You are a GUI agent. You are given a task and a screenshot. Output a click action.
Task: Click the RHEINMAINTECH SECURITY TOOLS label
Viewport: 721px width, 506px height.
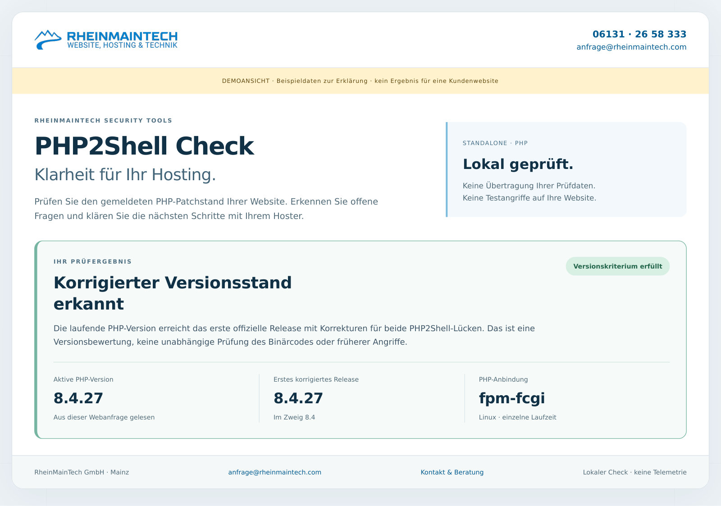coord(103,120)
